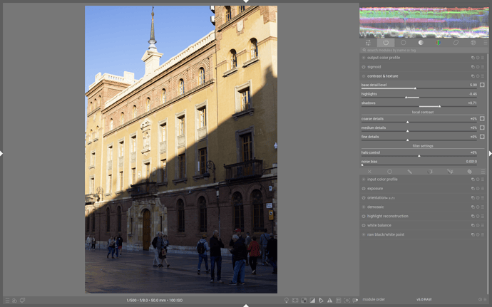Reset the white balance module

(478, 225)
